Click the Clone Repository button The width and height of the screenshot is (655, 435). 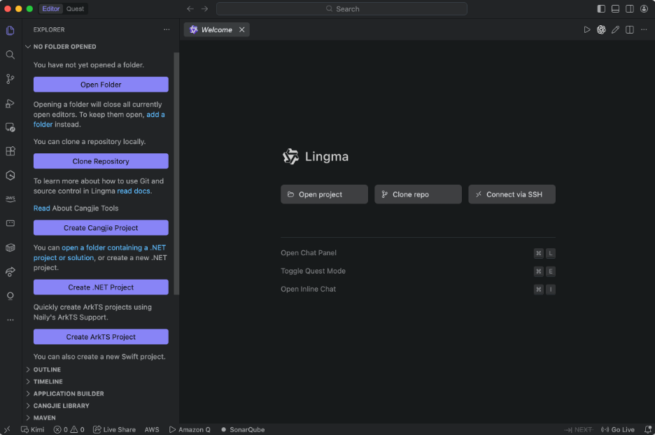pyautogui.click(x=101, y=161)
